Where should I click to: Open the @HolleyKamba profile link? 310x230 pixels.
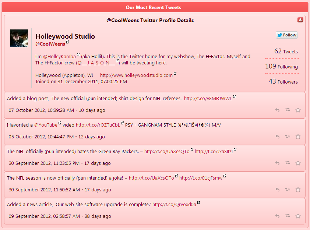59,57
